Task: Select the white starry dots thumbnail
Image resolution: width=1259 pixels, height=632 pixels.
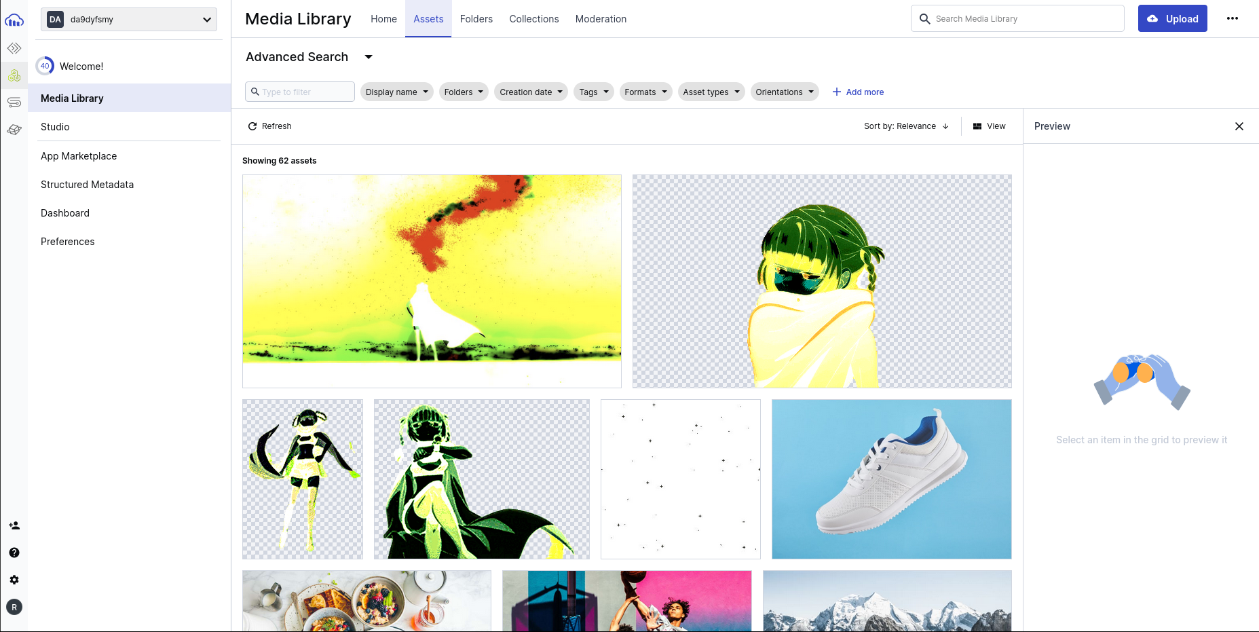Action: (x=681, y=479)
